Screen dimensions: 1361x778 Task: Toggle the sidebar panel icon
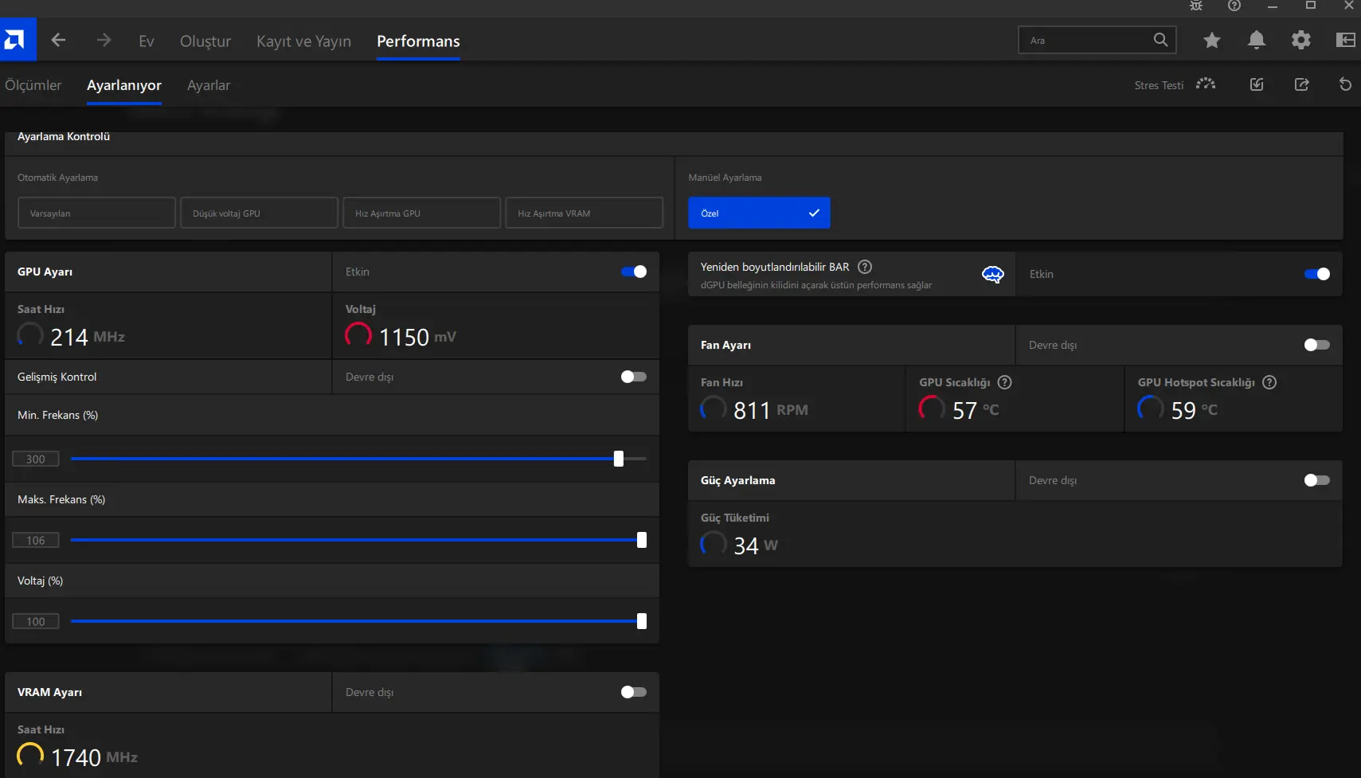(x=1345, y=40)
